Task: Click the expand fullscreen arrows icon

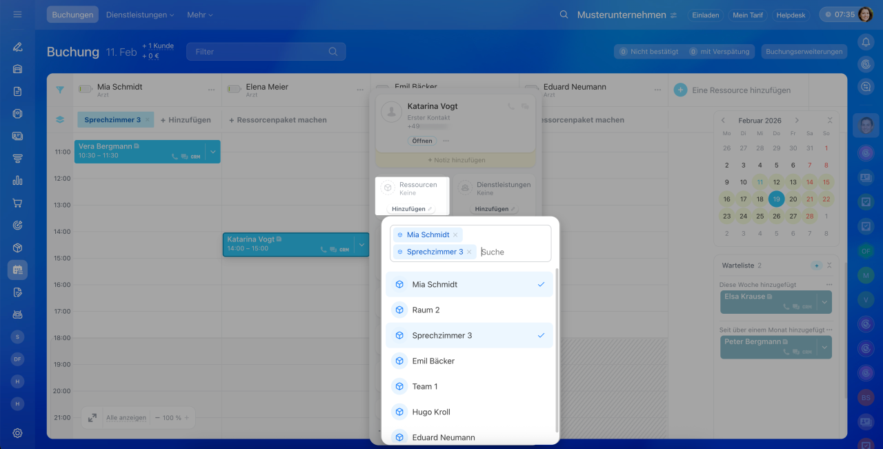Action: tap(92, 418)
